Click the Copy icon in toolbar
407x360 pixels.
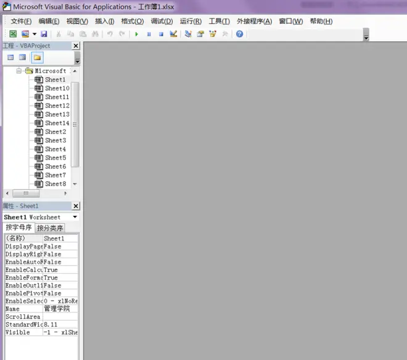(70, 34)
